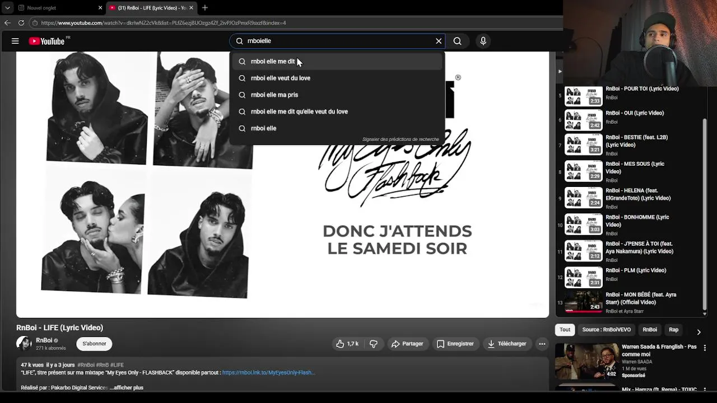
Task: Click the video title 'RnBoi - LIFE (Lyric Video)'
Action: pyautogui.click(x=60, y=327)
